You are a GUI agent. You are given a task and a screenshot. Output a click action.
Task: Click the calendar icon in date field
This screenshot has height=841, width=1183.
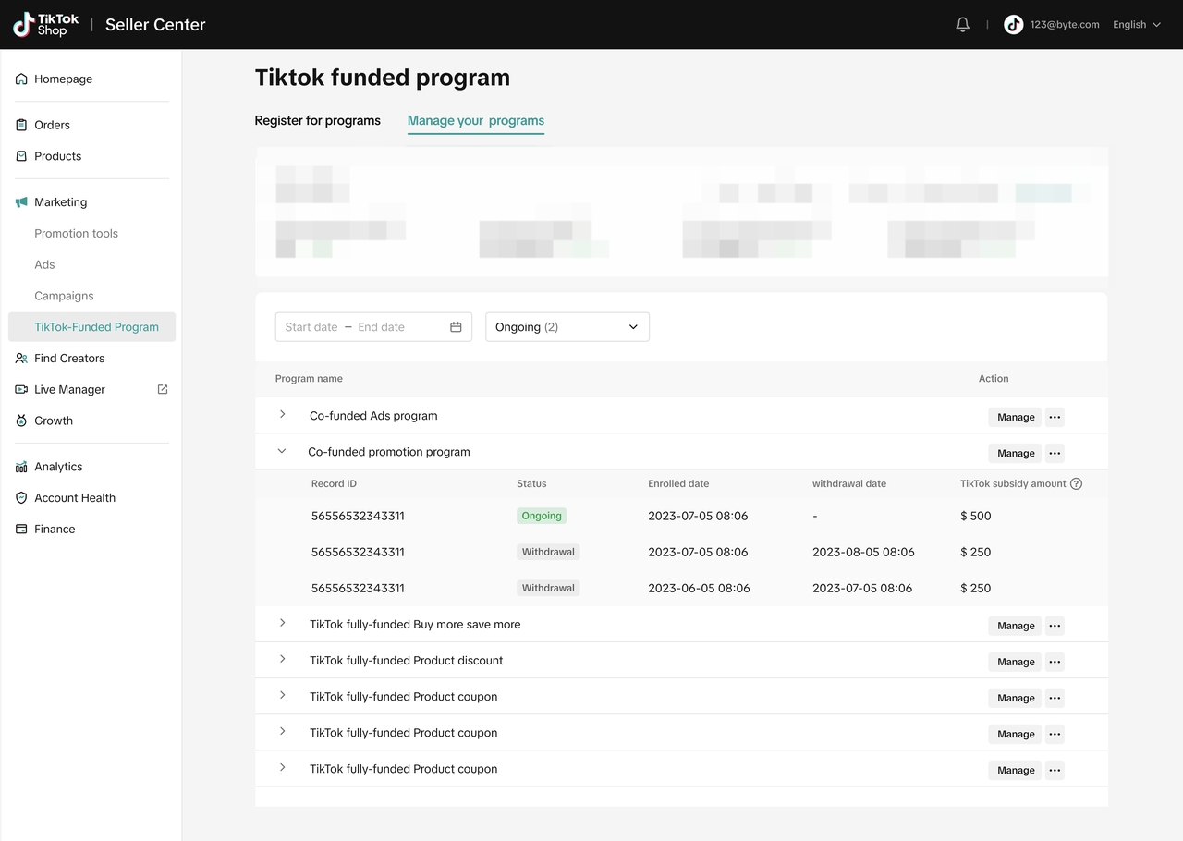point(456,327)
